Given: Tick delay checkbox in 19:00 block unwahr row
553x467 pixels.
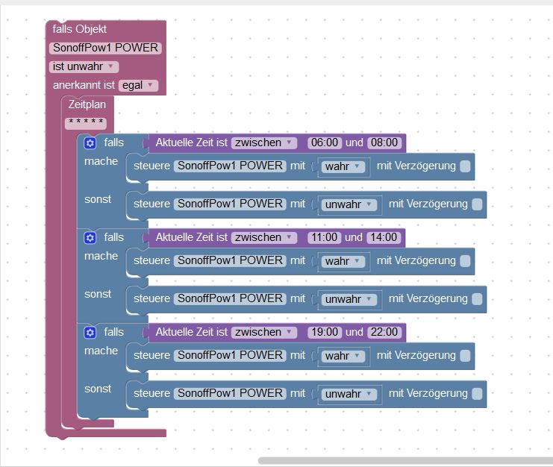Looking at the screenshot, I should 477,394.
